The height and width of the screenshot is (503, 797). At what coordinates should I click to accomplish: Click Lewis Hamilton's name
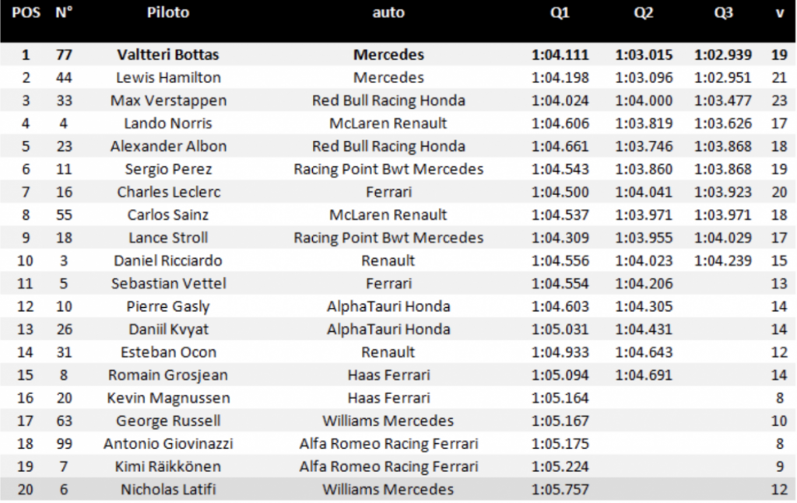tap(168, 77)
